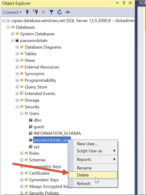Expand the Query Store folder
Screen dimensions: 146x195
pyautogui.click(x=17, y=87)
